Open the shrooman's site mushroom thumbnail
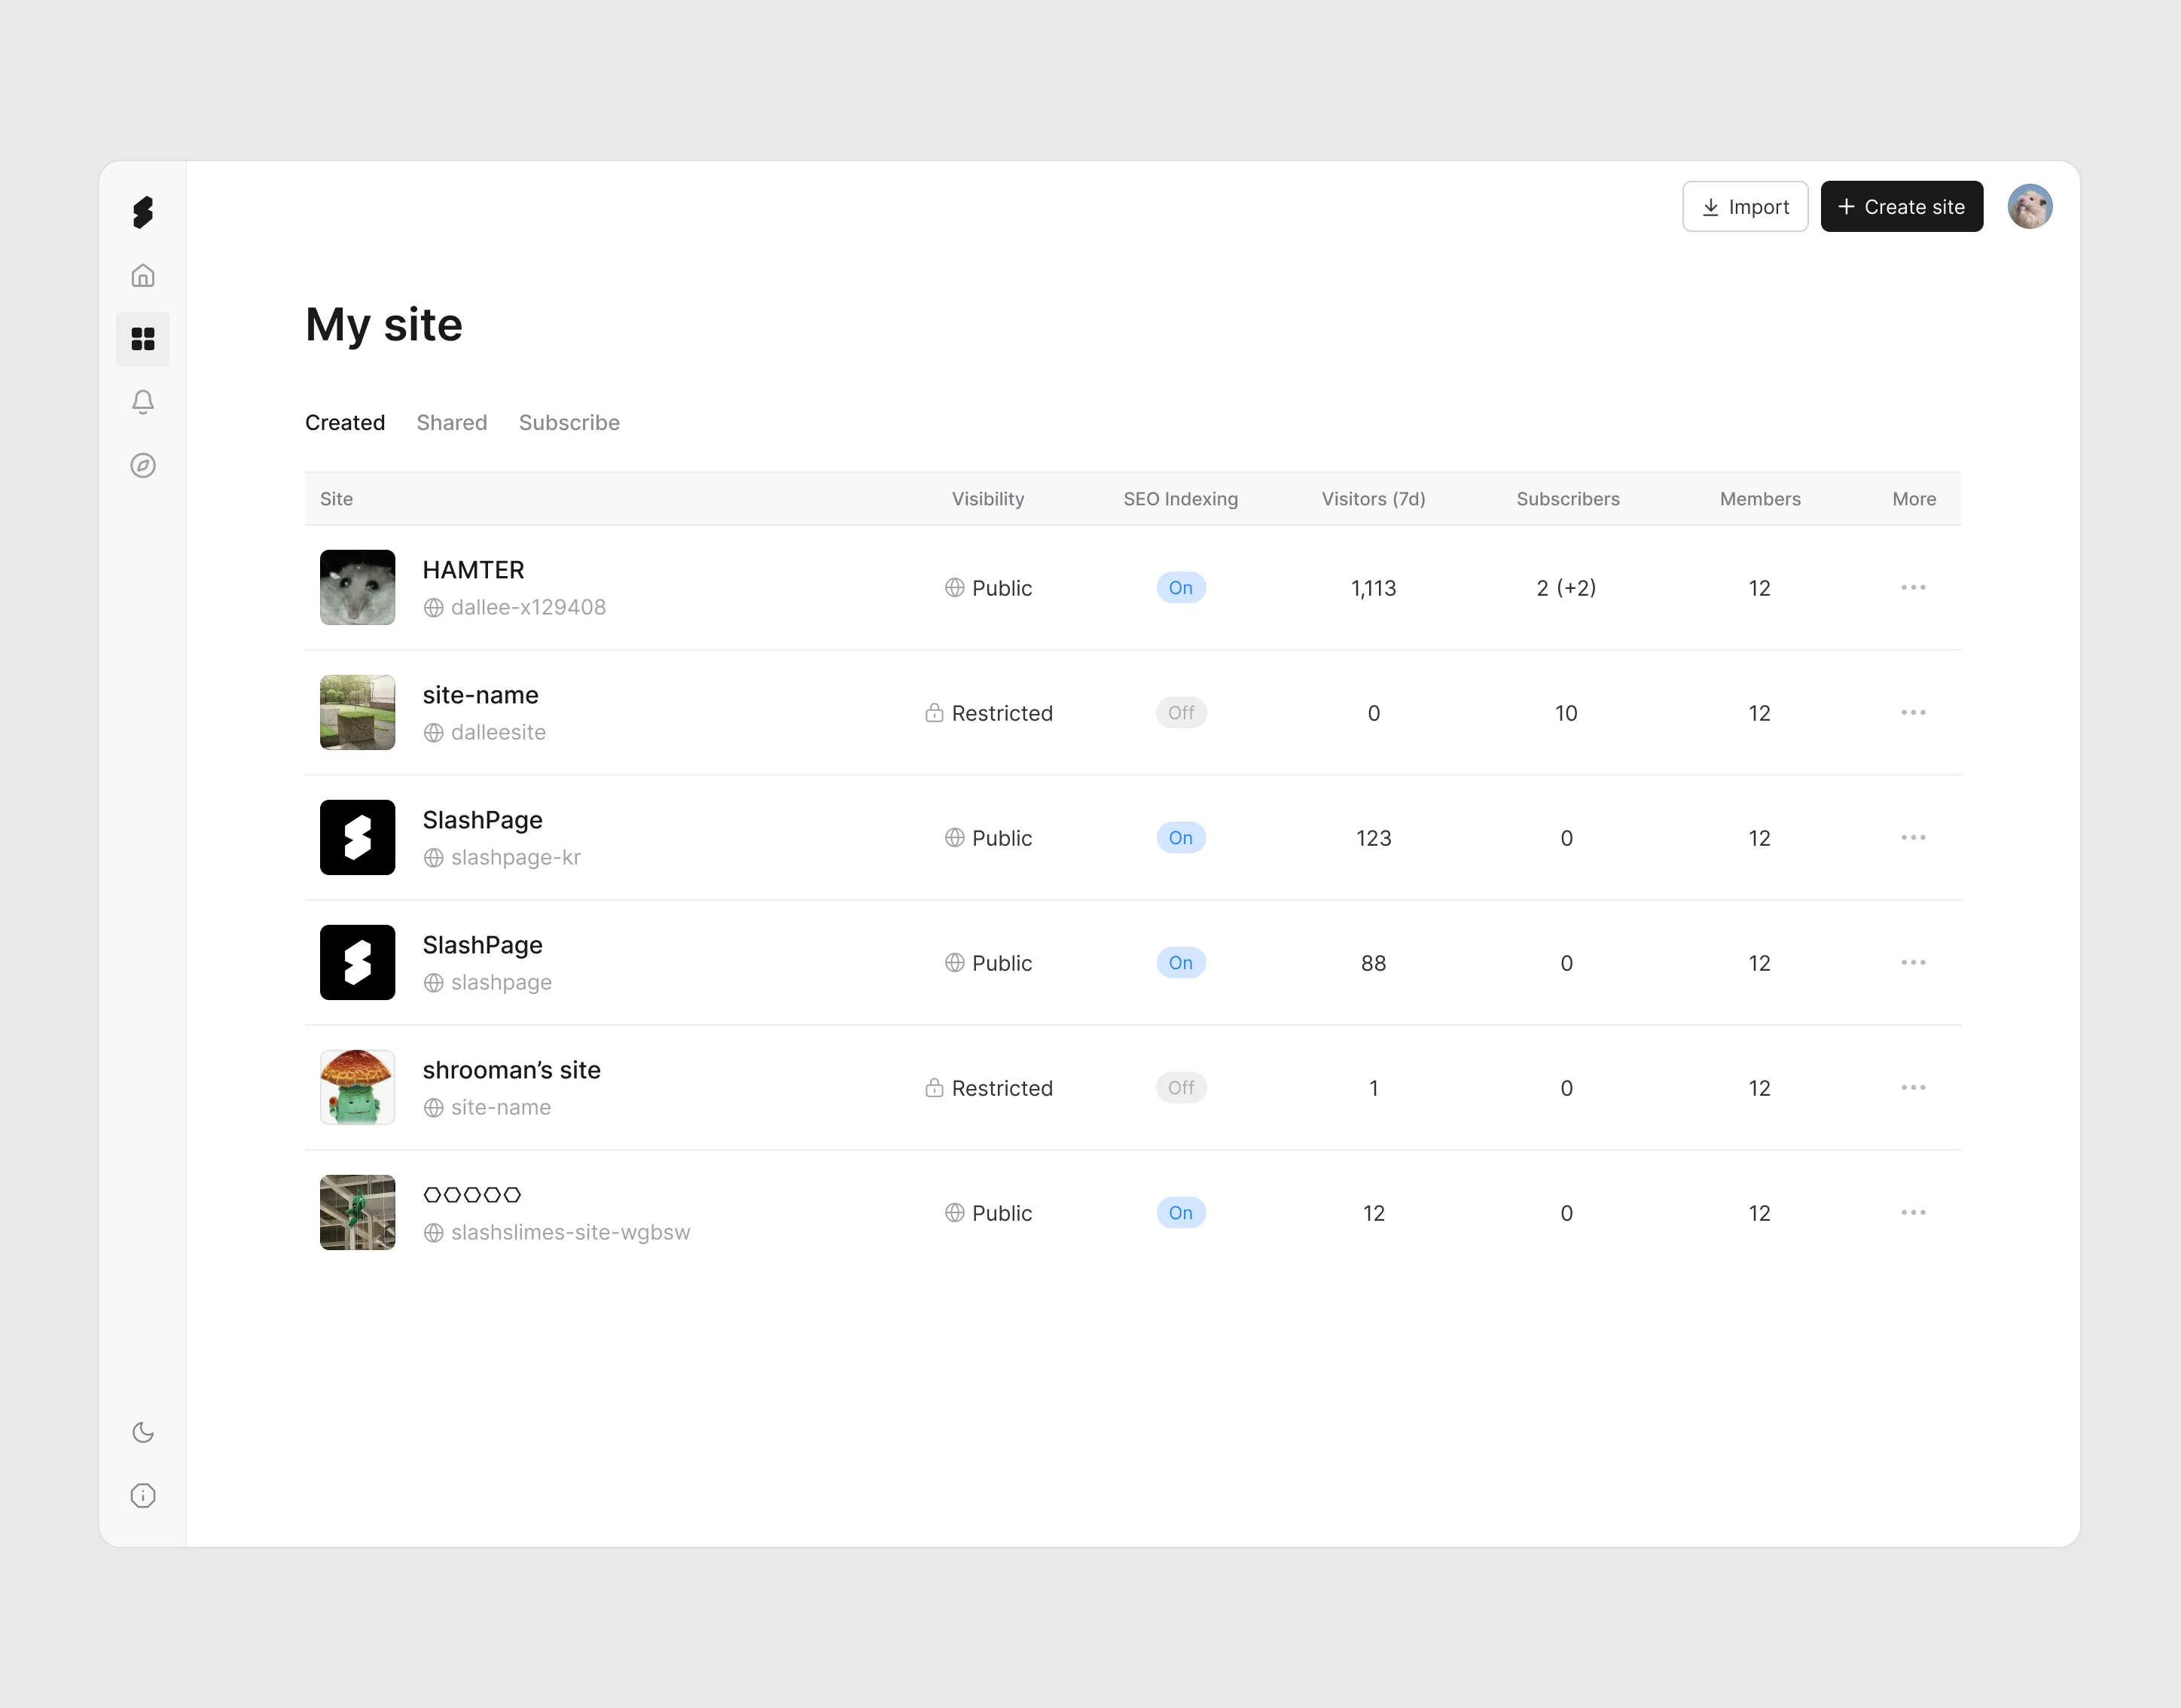This screenshot has width=2181, height=1708. pyautogui.click(x=357, y=1088)
